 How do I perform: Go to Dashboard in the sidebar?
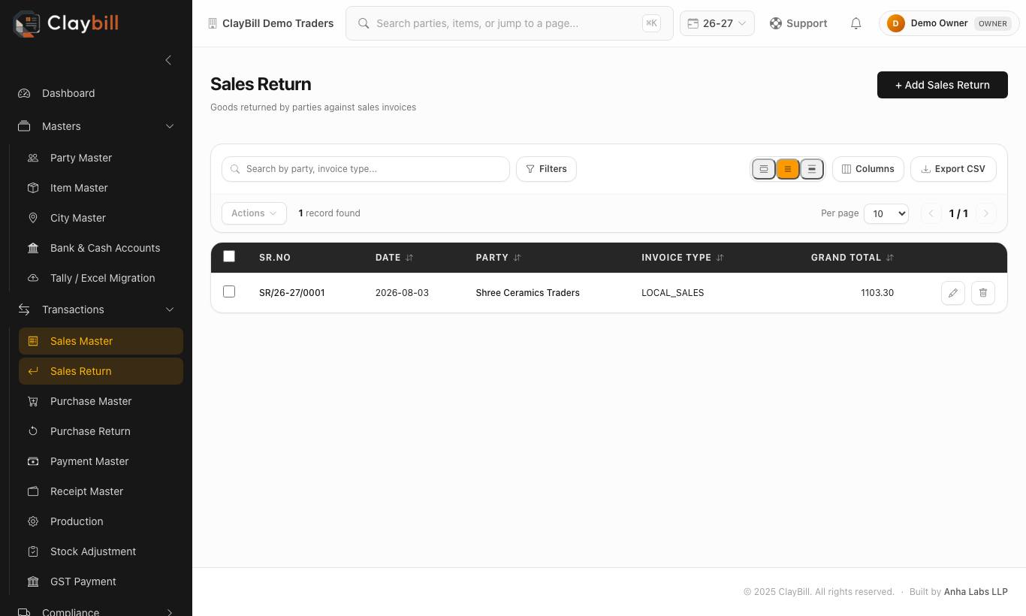point(96,93)
